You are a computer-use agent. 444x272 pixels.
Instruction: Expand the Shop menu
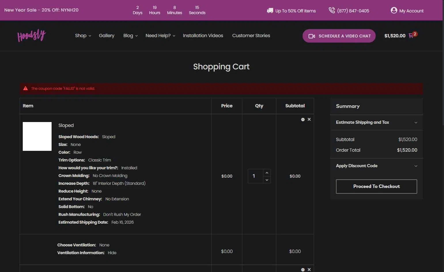[83, 36]
